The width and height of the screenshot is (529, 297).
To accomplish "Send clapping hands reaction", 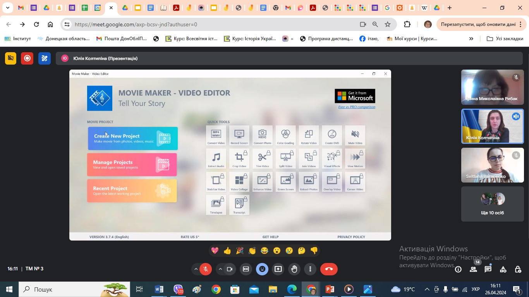I will click(252, 251).
